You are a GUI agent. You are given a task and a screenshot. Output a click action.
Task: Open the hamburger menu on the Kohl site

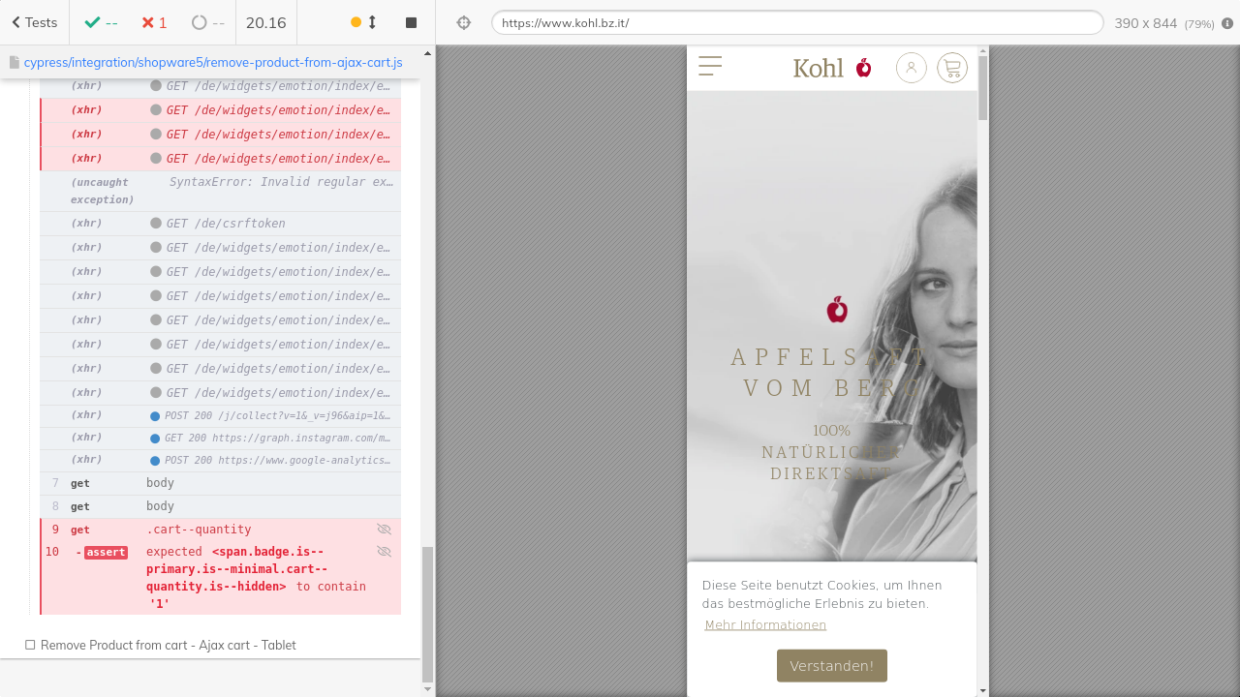710,66
